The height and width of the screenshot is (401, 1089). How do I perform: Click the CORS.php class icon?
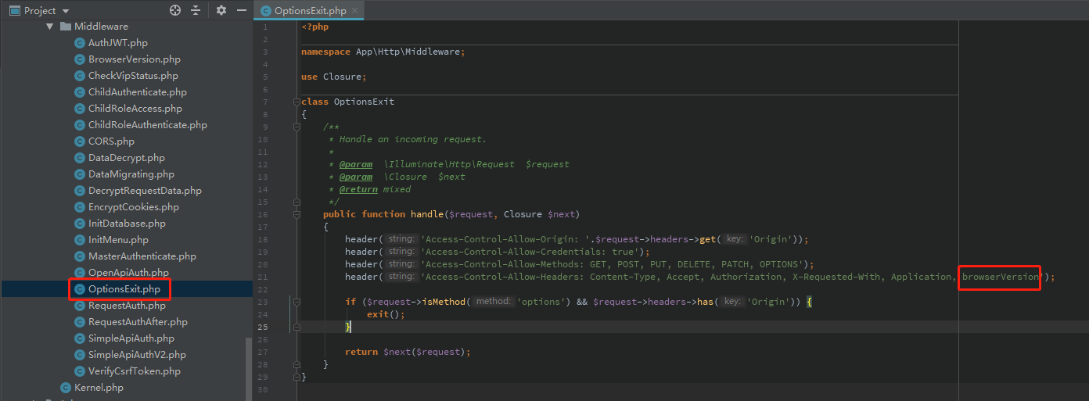[79, 141]
